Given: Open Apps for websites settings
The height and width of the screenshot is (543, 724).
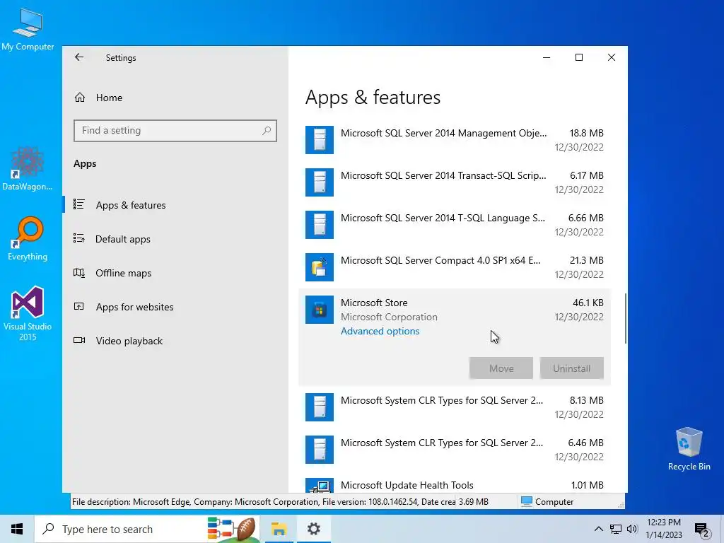Looking at the screenshot, I should 175,307.
